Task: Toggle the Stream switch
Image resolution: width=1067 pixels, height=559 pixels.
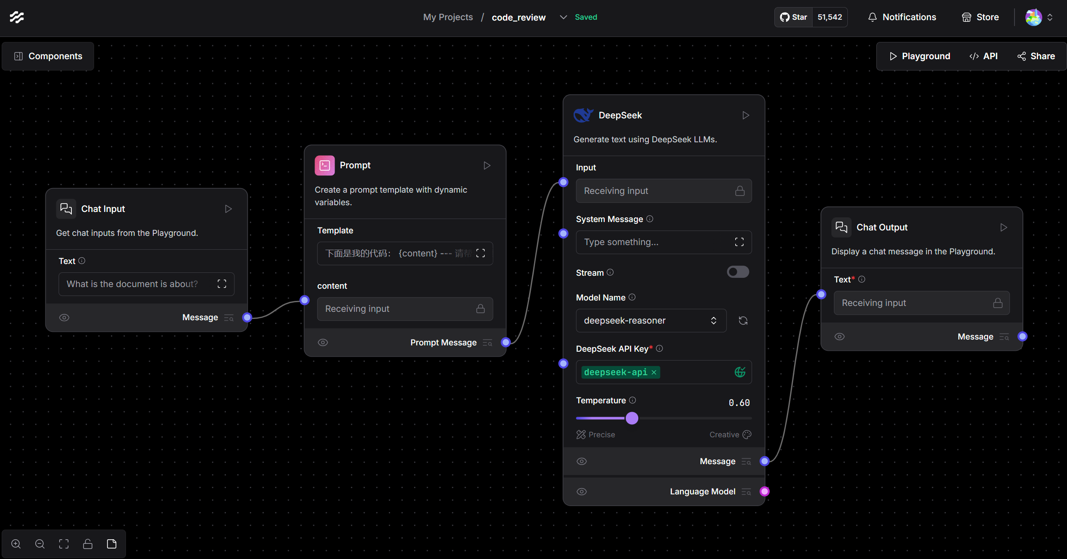Action: pyautogui.click(x=738, y=272)
